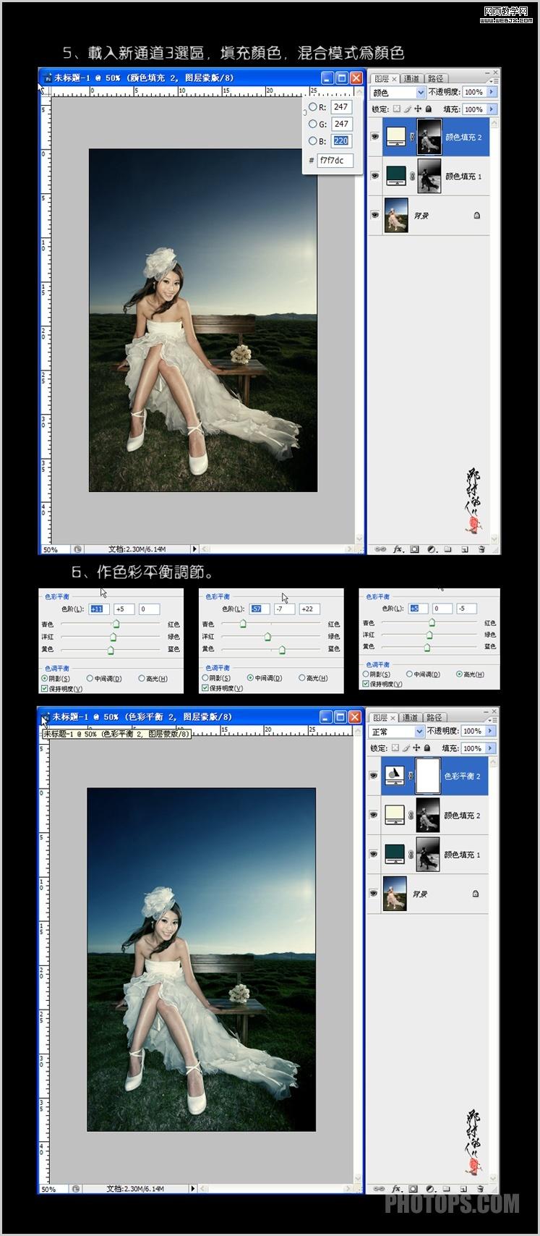This screenshot has height=1236, width=540.
Task: Click mask link icon on 颜色填充 2 in top panel
Action: (x=413, y=137)
